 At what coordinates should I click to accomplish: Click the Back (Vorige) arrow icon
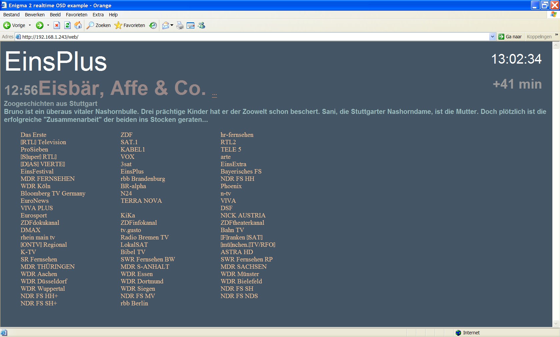point(7,25)
